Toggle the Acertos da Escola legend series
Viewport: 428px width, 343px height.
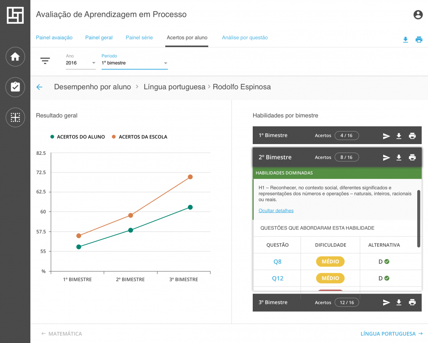[140, 137]
